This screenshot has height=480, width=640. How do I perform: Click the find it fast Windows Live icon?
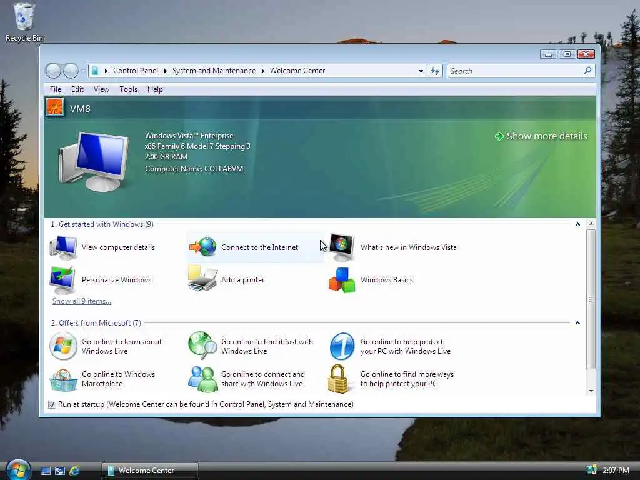coord(203,346)
